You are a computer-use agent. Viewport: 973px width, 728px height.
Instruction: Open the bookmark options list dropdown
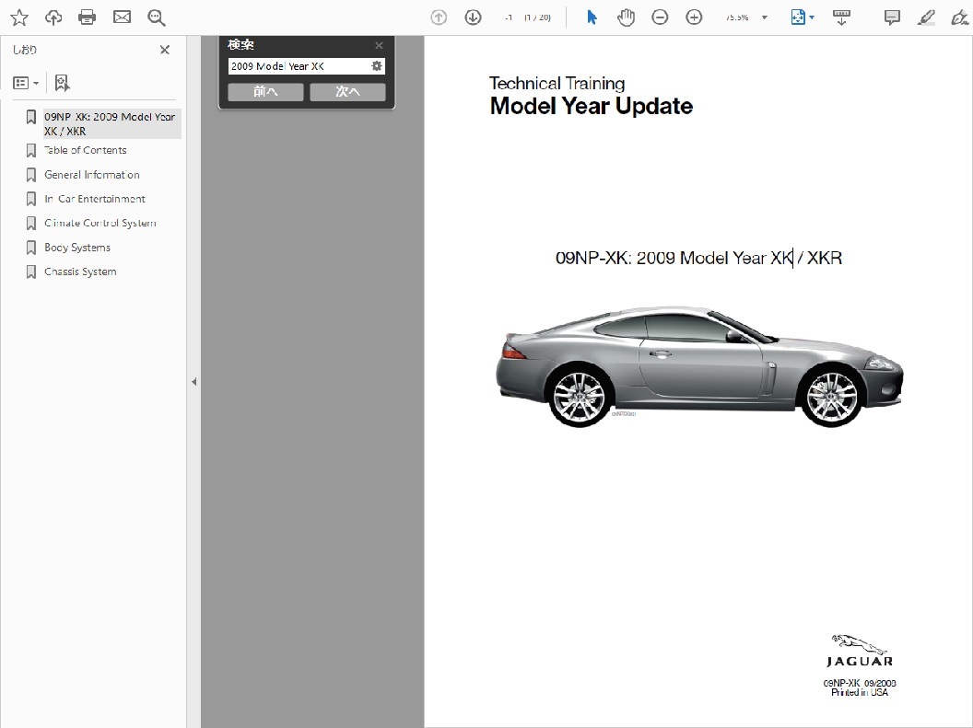[26, 83]
